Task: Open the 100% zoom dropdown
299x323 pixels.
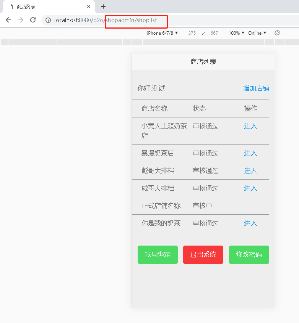Action: click(236, 33)
